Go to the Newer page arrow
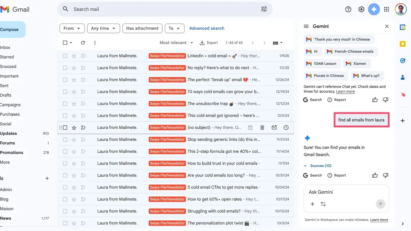This screenshot has height=231, width=411. tap(253, 43)
